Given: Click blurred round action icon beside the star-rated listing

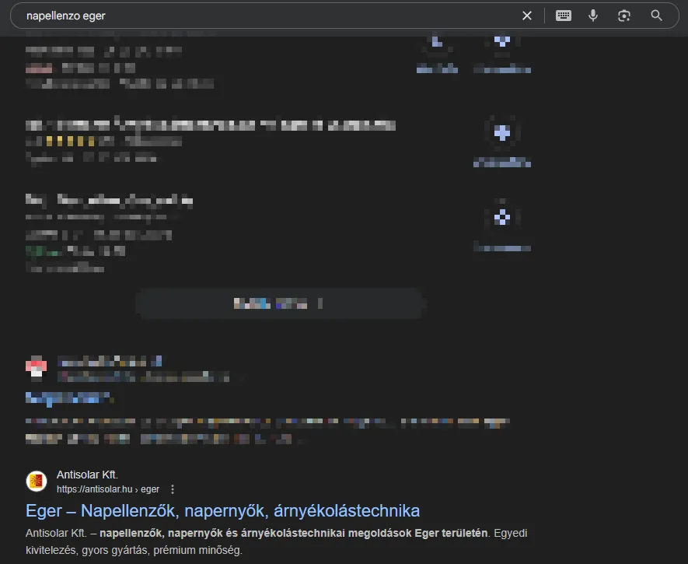Looking at the screenshot, I should pos(502,132).
